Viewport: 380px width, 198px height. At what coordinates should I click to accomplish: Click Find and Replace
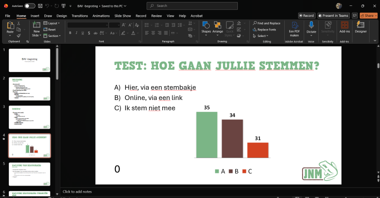266,23
